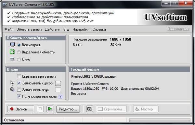195x125 pixels.
Task: Click the full screen monitor icon
Action: [x=12, y=45]
